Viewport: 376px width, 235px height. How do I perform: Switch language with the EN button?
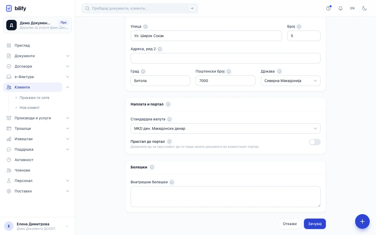[352, 8]
